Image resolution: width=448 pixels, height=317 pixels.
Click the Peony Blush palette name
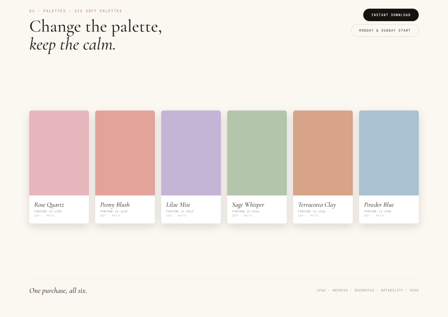[x=115, y=205]
